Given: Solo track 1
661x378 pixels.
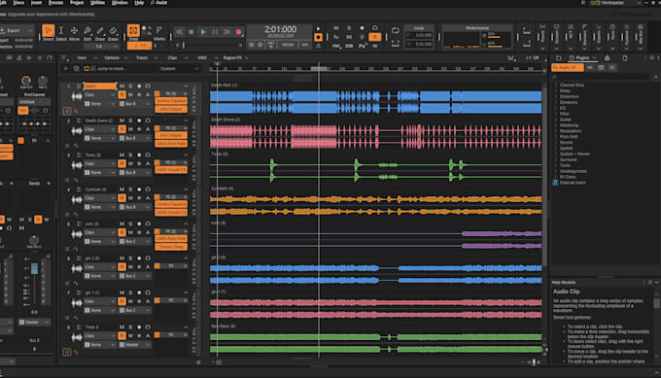Looking at the screenshot, I should (x=130, y=86).
